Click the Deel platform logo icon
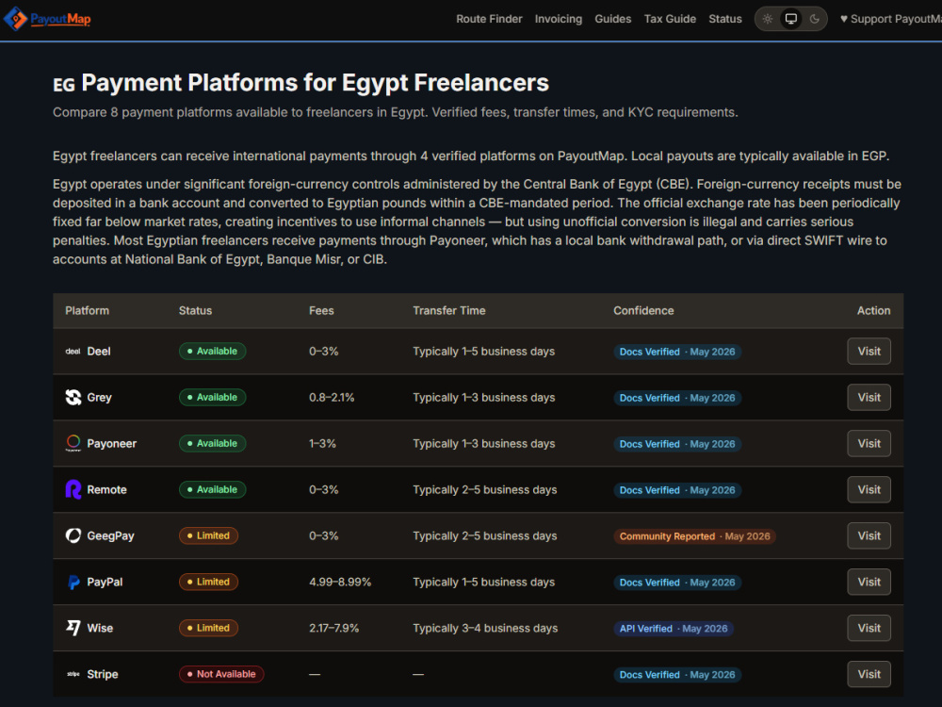 tap(73, 351)
